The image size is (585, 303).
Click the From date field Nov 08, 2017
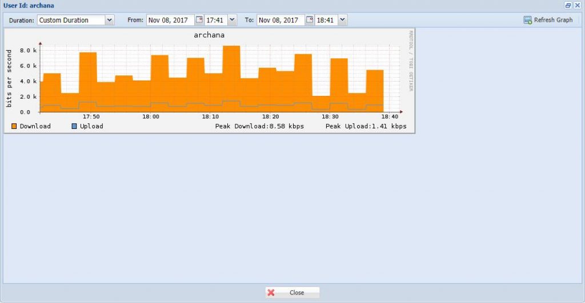pos(170,20)
